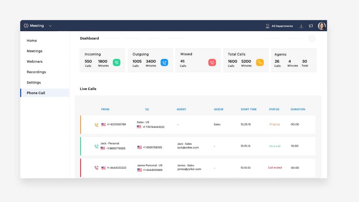Screen dimensions: 359x202
Task: Click the download icon in top bar
Action: pyautogui.click(x=301, y=26)
